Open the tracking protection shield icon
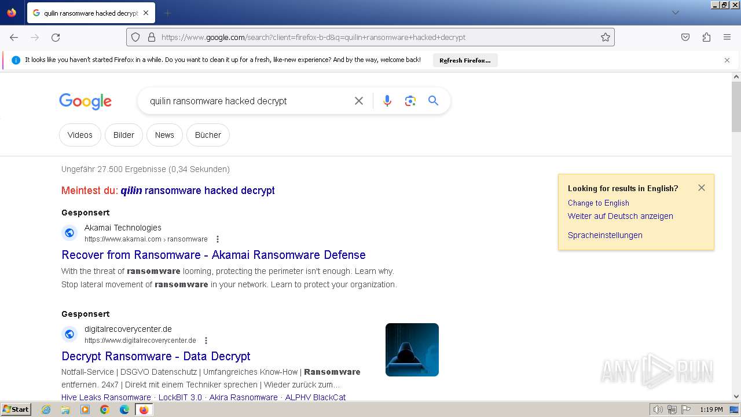The width and height of the screenshot is (741, 417). (135, 37)
